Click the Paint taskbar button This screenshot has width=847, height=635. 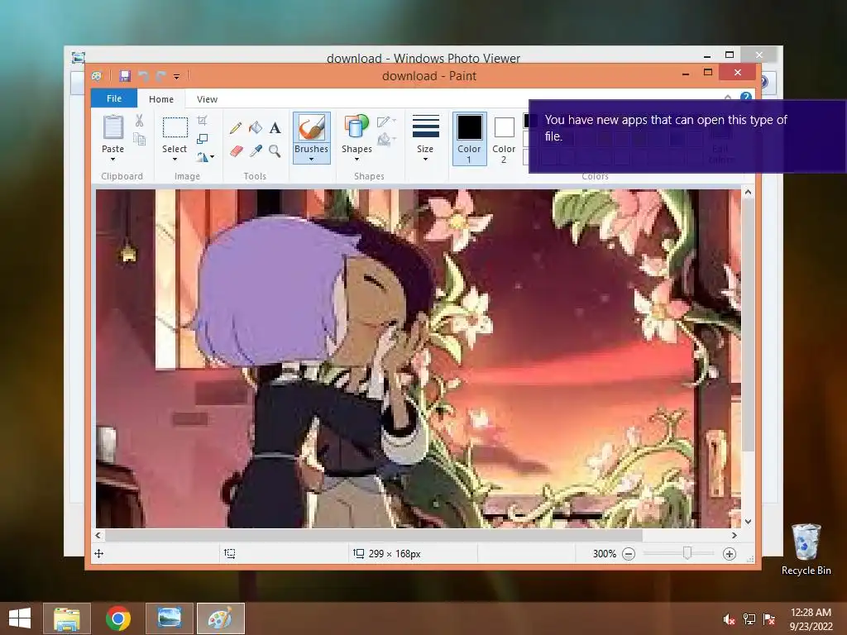pos(220,618)
